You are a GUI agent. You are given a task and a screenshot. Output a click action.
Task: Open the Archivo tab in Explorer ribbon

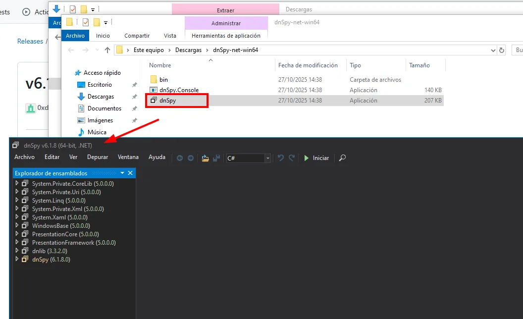[75, 35]
